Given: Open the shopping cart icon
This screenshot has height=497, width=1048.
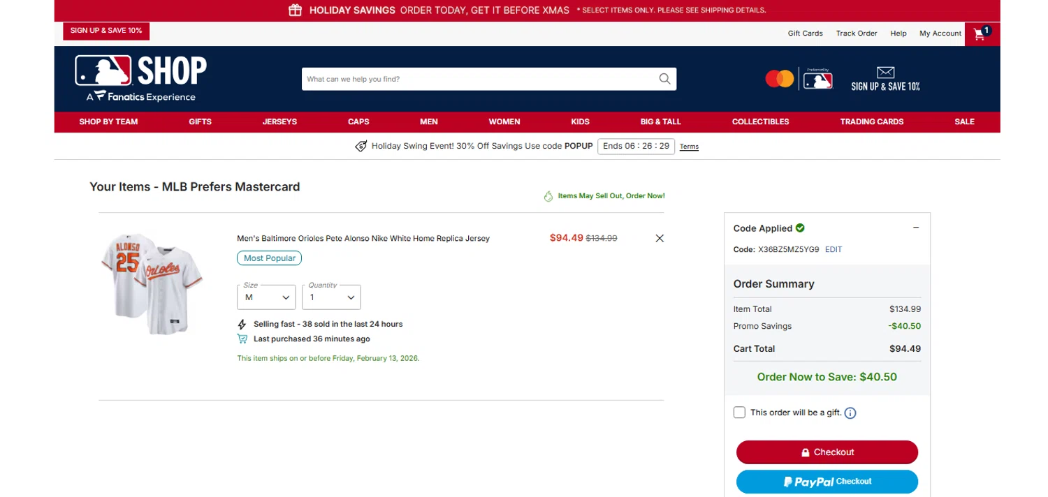Looking at the screenshot, I should click(x=982, y=34).
